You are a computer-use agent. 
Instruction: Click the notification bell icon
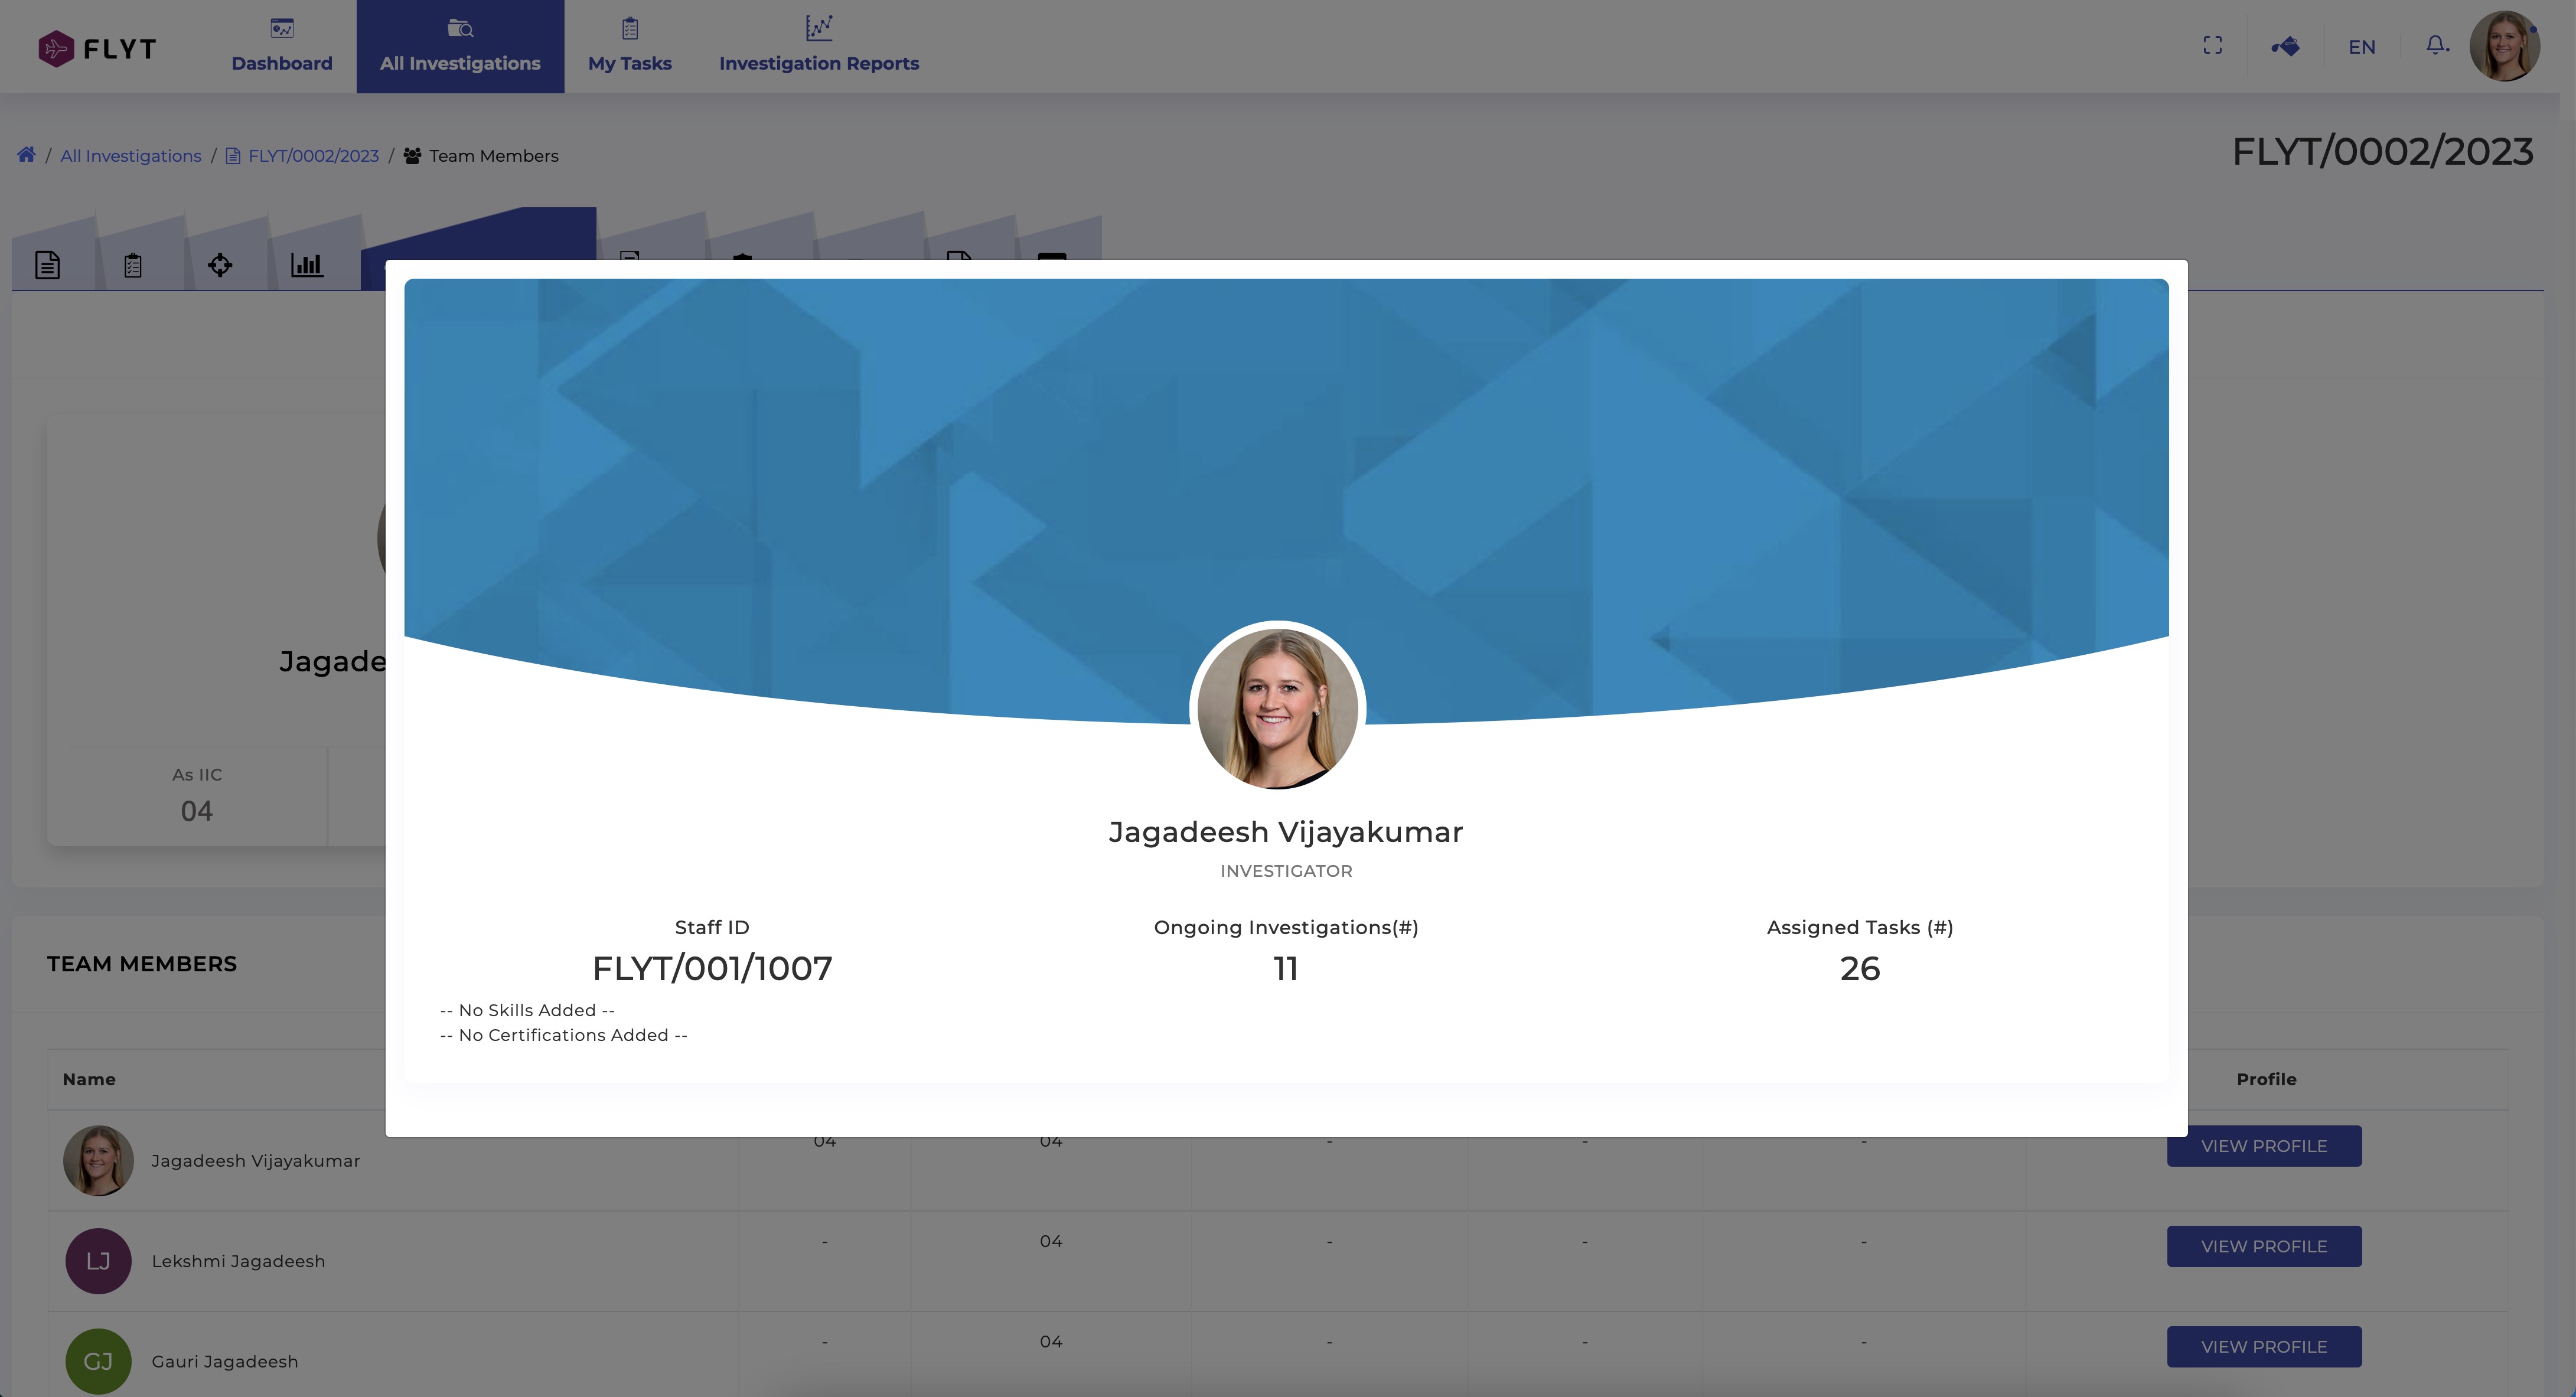coord(2436,46)
